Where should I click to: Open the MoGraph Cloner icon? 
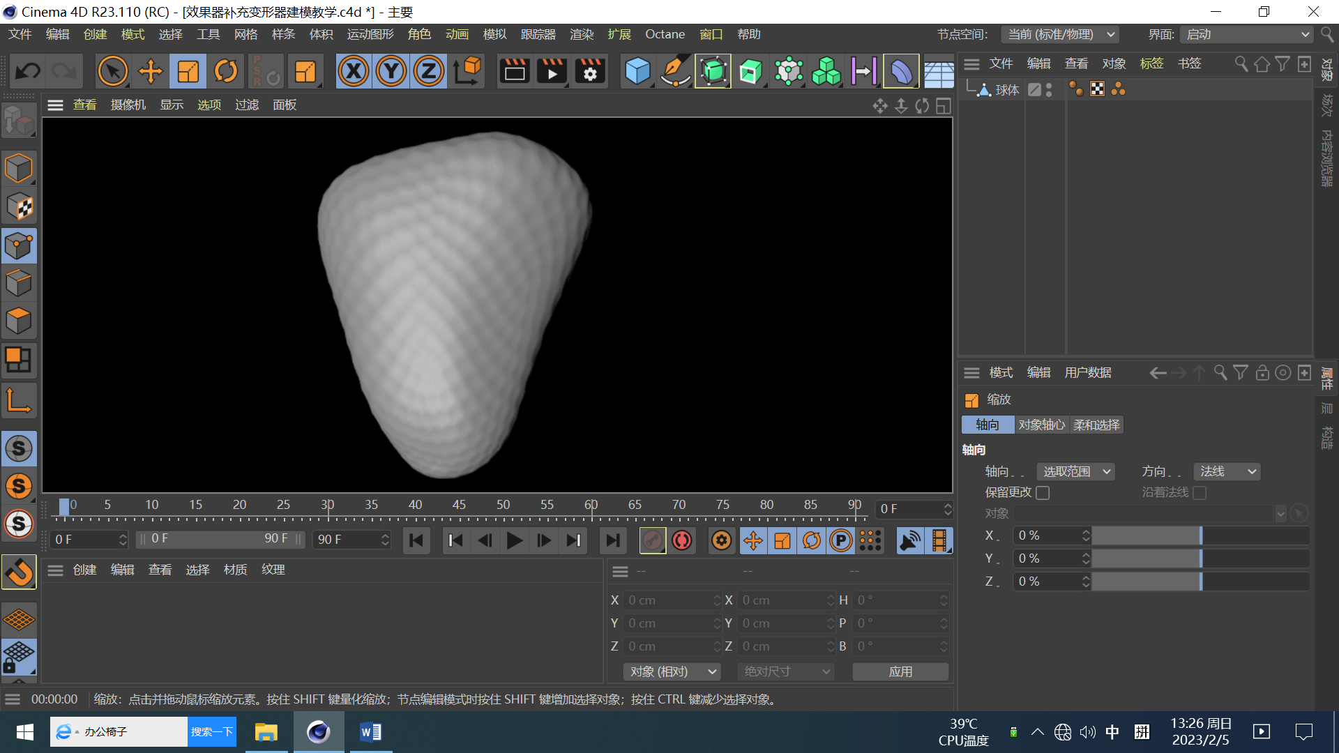(826, 71)
